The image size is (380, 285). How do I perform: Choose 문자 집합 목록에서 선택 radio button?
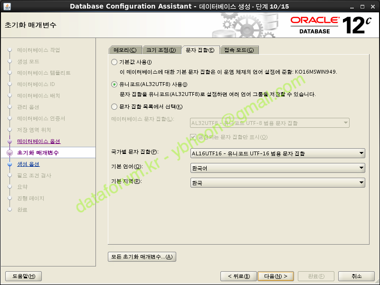114,107
